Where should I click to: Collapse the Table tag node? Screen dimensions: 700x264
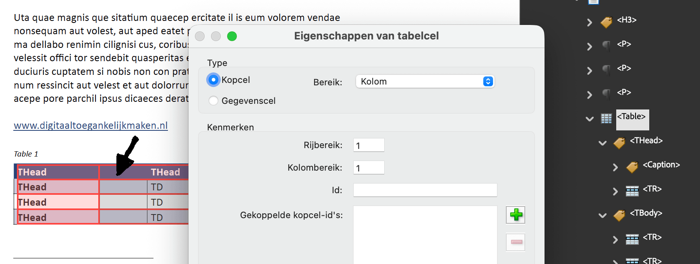pos(590,119)
